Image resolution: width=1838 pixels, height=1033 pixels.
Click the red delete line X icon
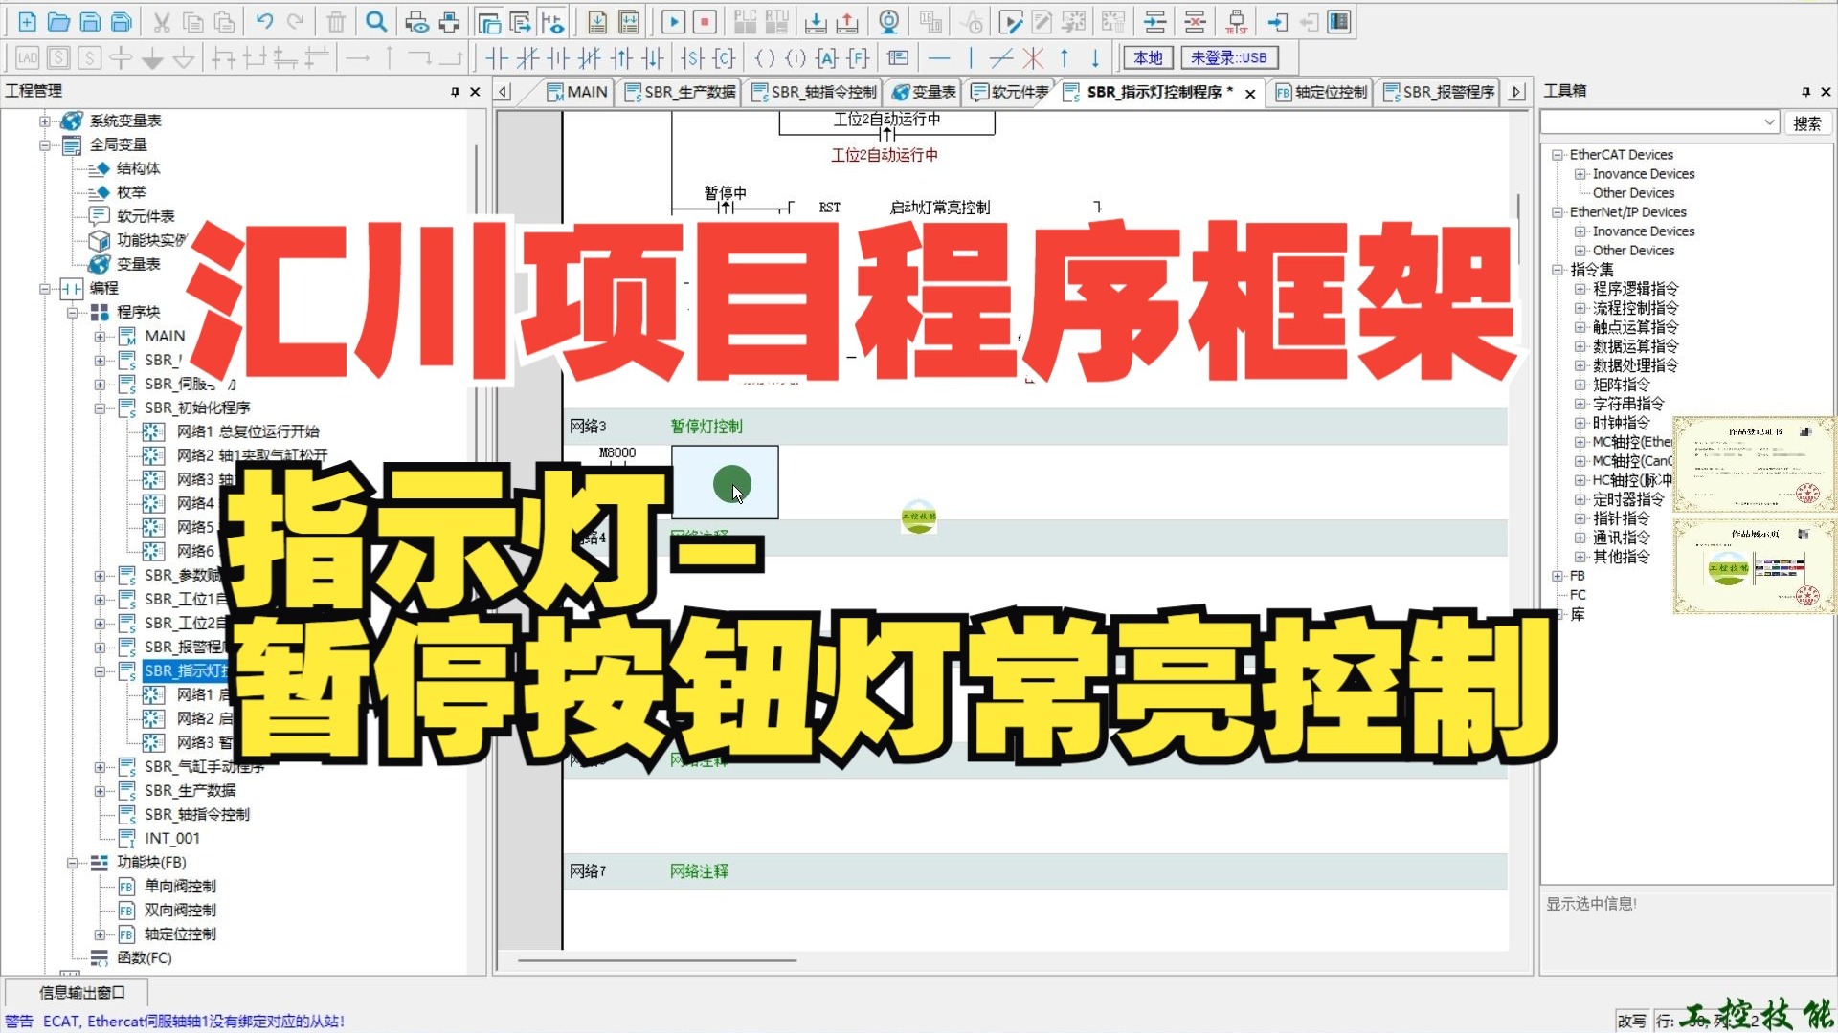point(1033,58)
